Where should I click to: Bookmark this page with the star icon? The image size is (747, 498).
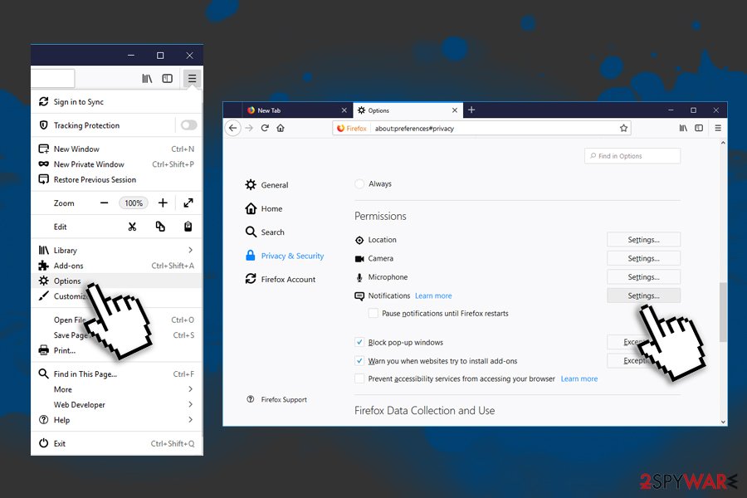point(623,128)
